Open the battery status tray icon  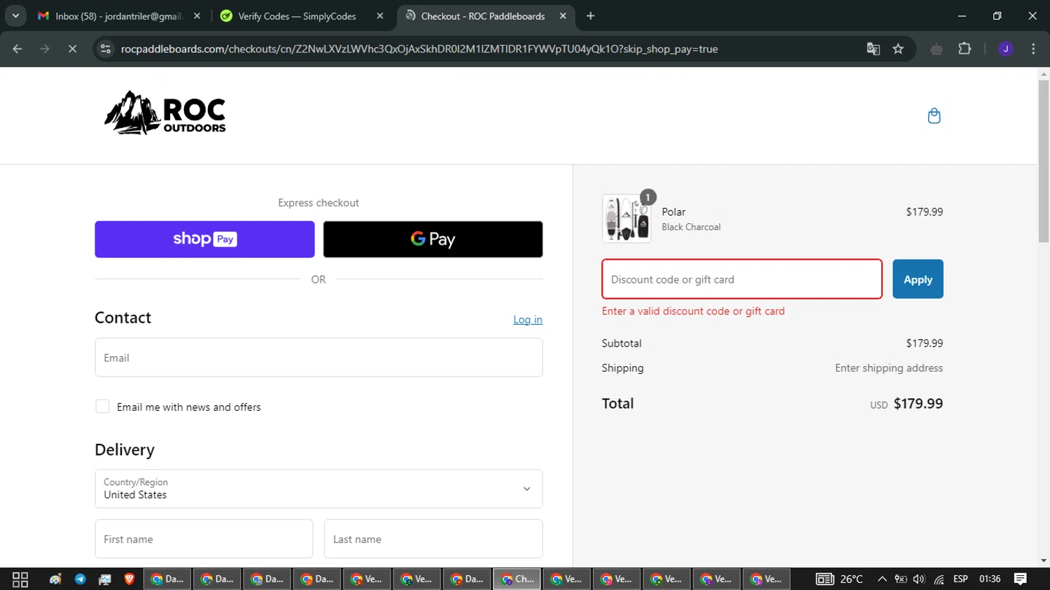click(x=901, y=580)
